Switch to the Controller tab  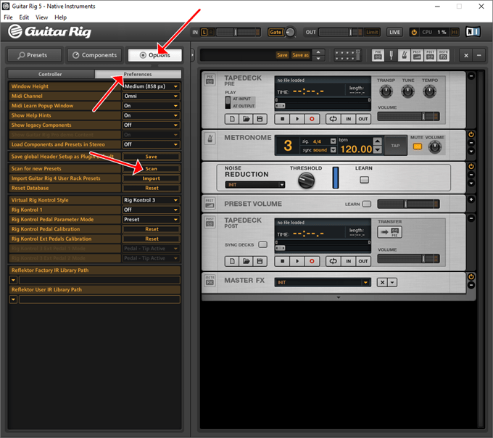[x=50, y=74]
